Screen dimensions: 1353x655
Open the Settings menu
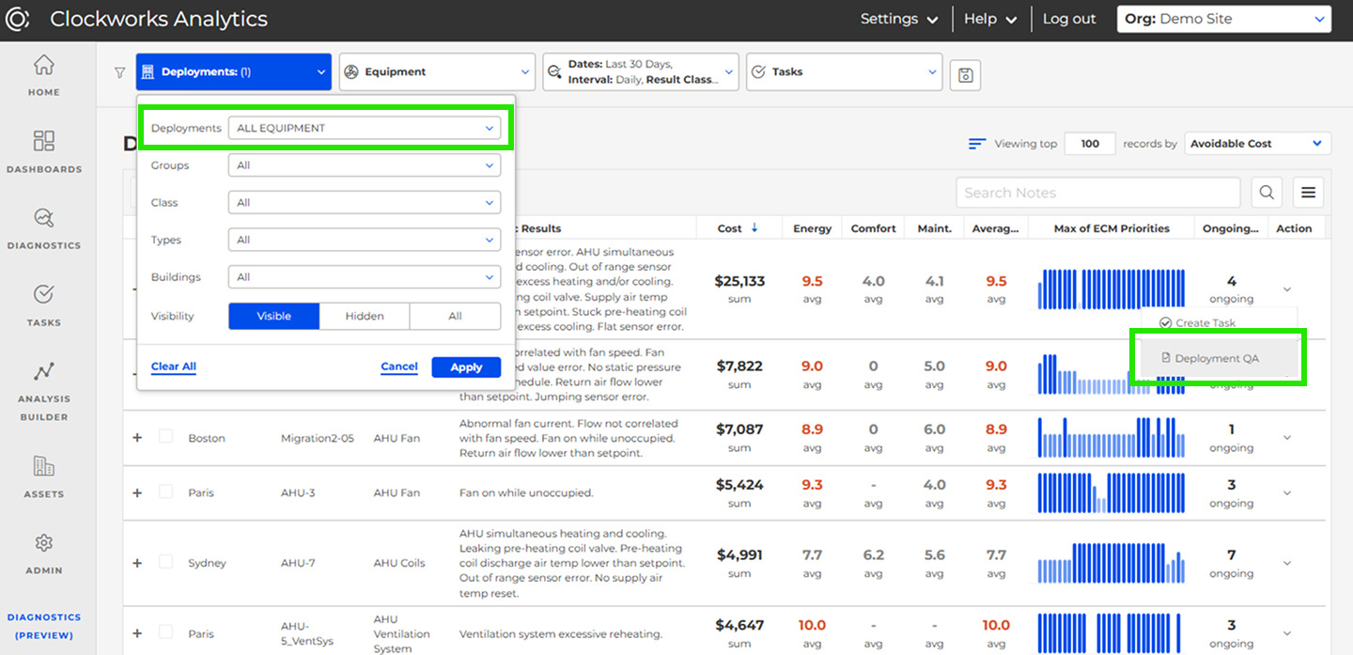pyautogui.click(x=899, y=19)
